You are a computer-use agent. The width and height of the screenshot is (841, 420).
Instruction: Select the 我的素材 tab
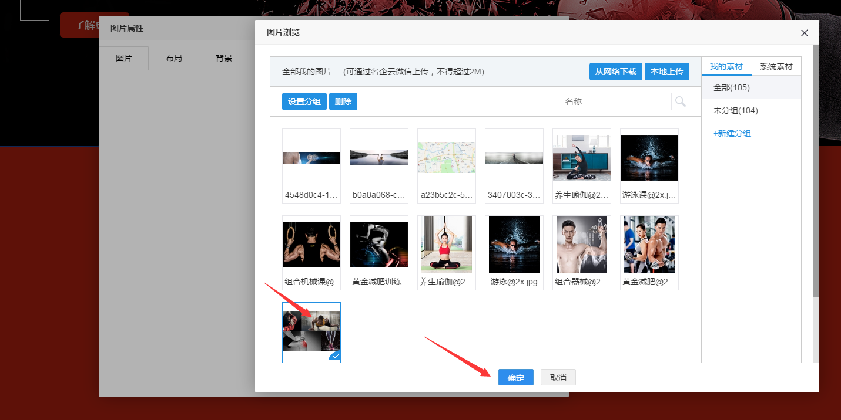pyautogui.click(x=726, y=66)
